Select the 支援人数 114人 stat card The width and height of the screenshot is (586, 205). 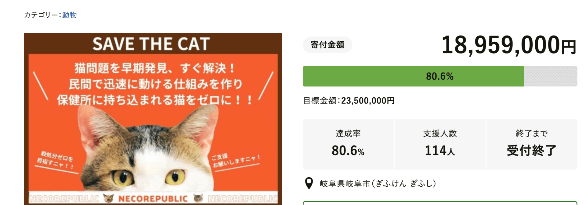tap(440, 144)
